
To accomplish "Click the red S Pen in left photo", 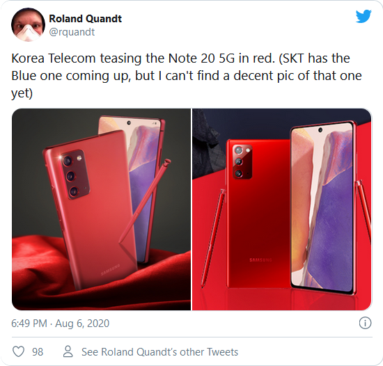I will point(145,200).
